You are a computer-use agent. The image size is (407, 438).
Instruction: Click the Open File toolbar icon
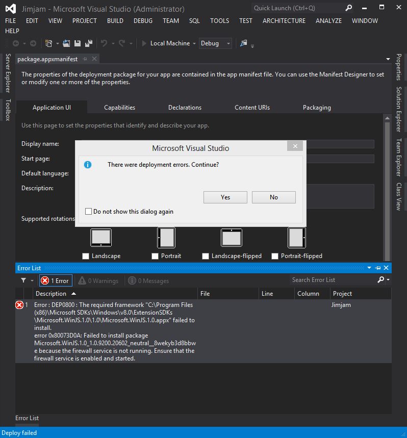click(x=66, y=43)
